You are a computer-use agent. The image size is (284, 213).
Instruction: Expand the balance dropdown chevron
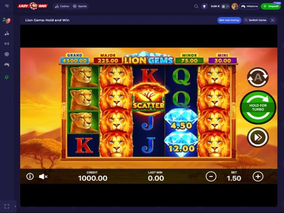pyautogui.click(x=227, y=6)
